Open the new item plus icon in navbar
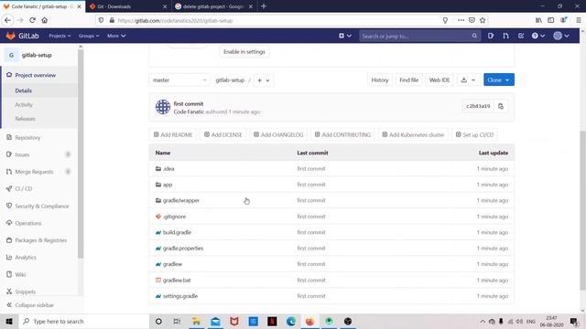This screenshot has width=586, height=329. [344, 36]
